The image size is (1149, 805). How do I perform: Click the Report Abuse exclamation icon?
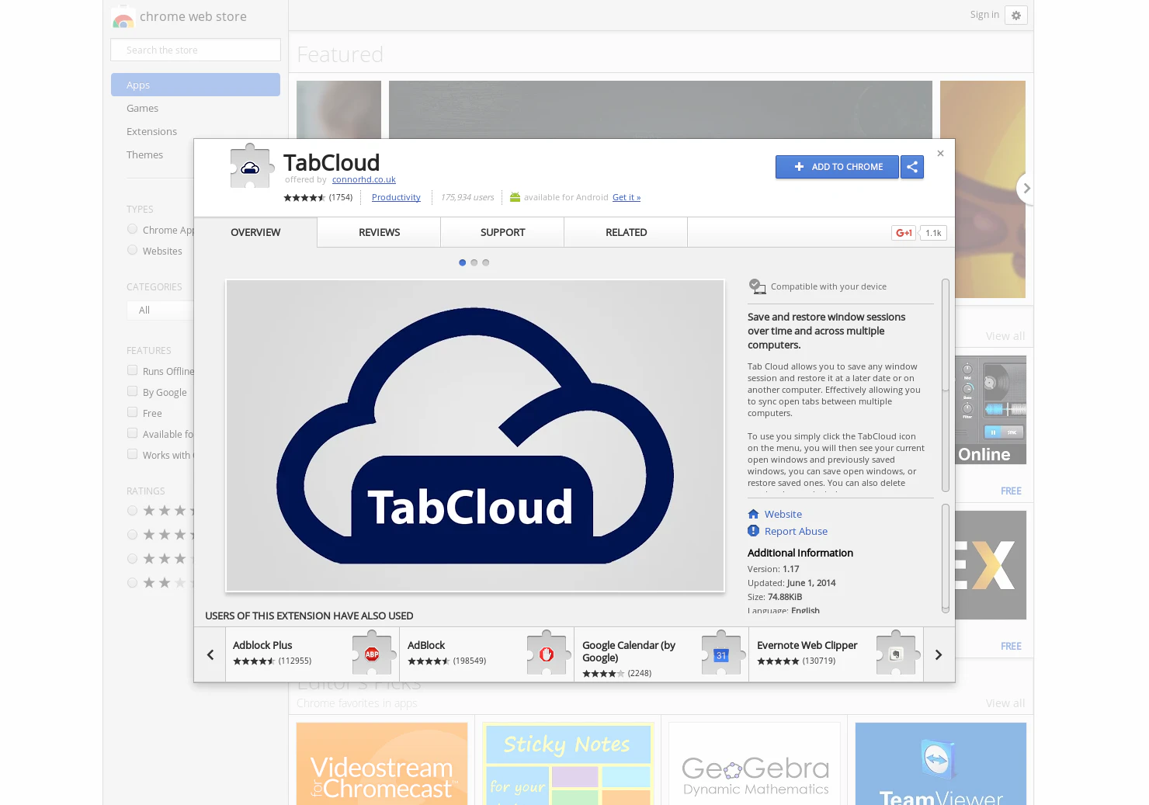tap(753, 531)
